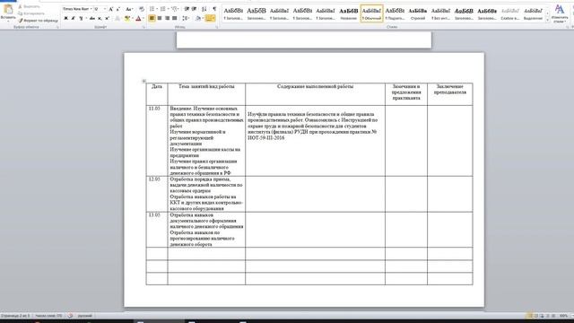
Task: Select Align Left paragraph alignment
Action: 152,18
